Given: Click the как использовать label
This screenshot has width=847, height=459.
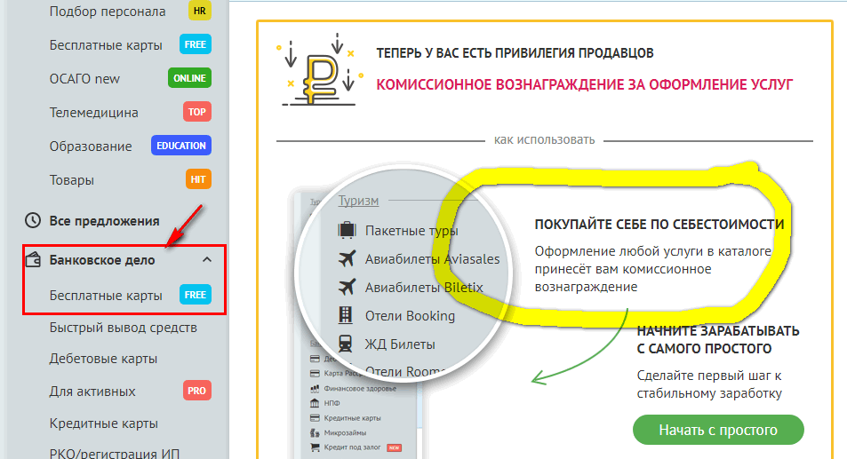Looking at the screenshot, I should pos(545,140).
